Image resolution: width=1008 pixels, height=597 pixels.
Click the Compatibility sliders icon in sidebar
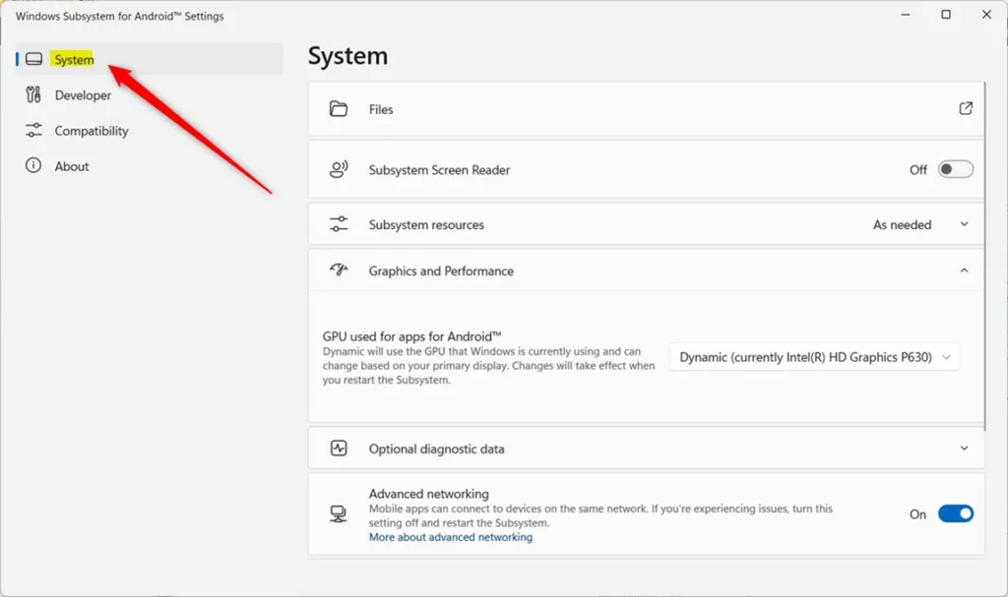coord(33,131)
